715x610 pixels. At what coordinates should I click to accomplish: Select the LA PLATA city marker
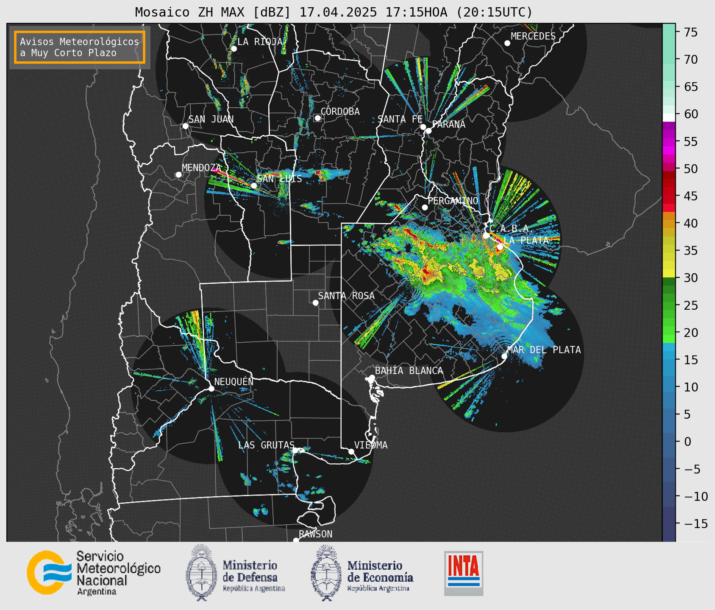click(x=500, y=247)
